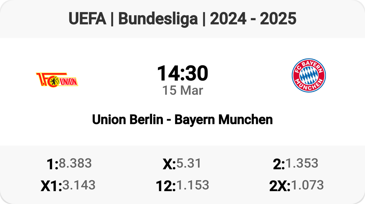Click the "X:" draw label
Image resolution: width=365 pixels, height=204 pixels.
pos(169,164)
